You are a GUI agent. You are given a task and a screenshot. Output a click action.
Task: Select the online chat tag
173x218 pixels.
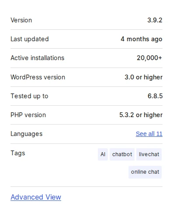coord(145,172)
